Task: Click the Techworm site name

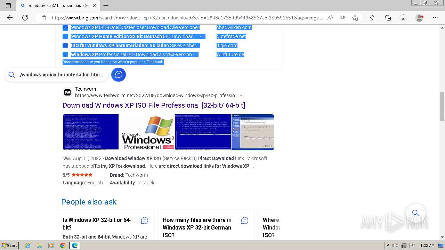Action: [86, 89]
